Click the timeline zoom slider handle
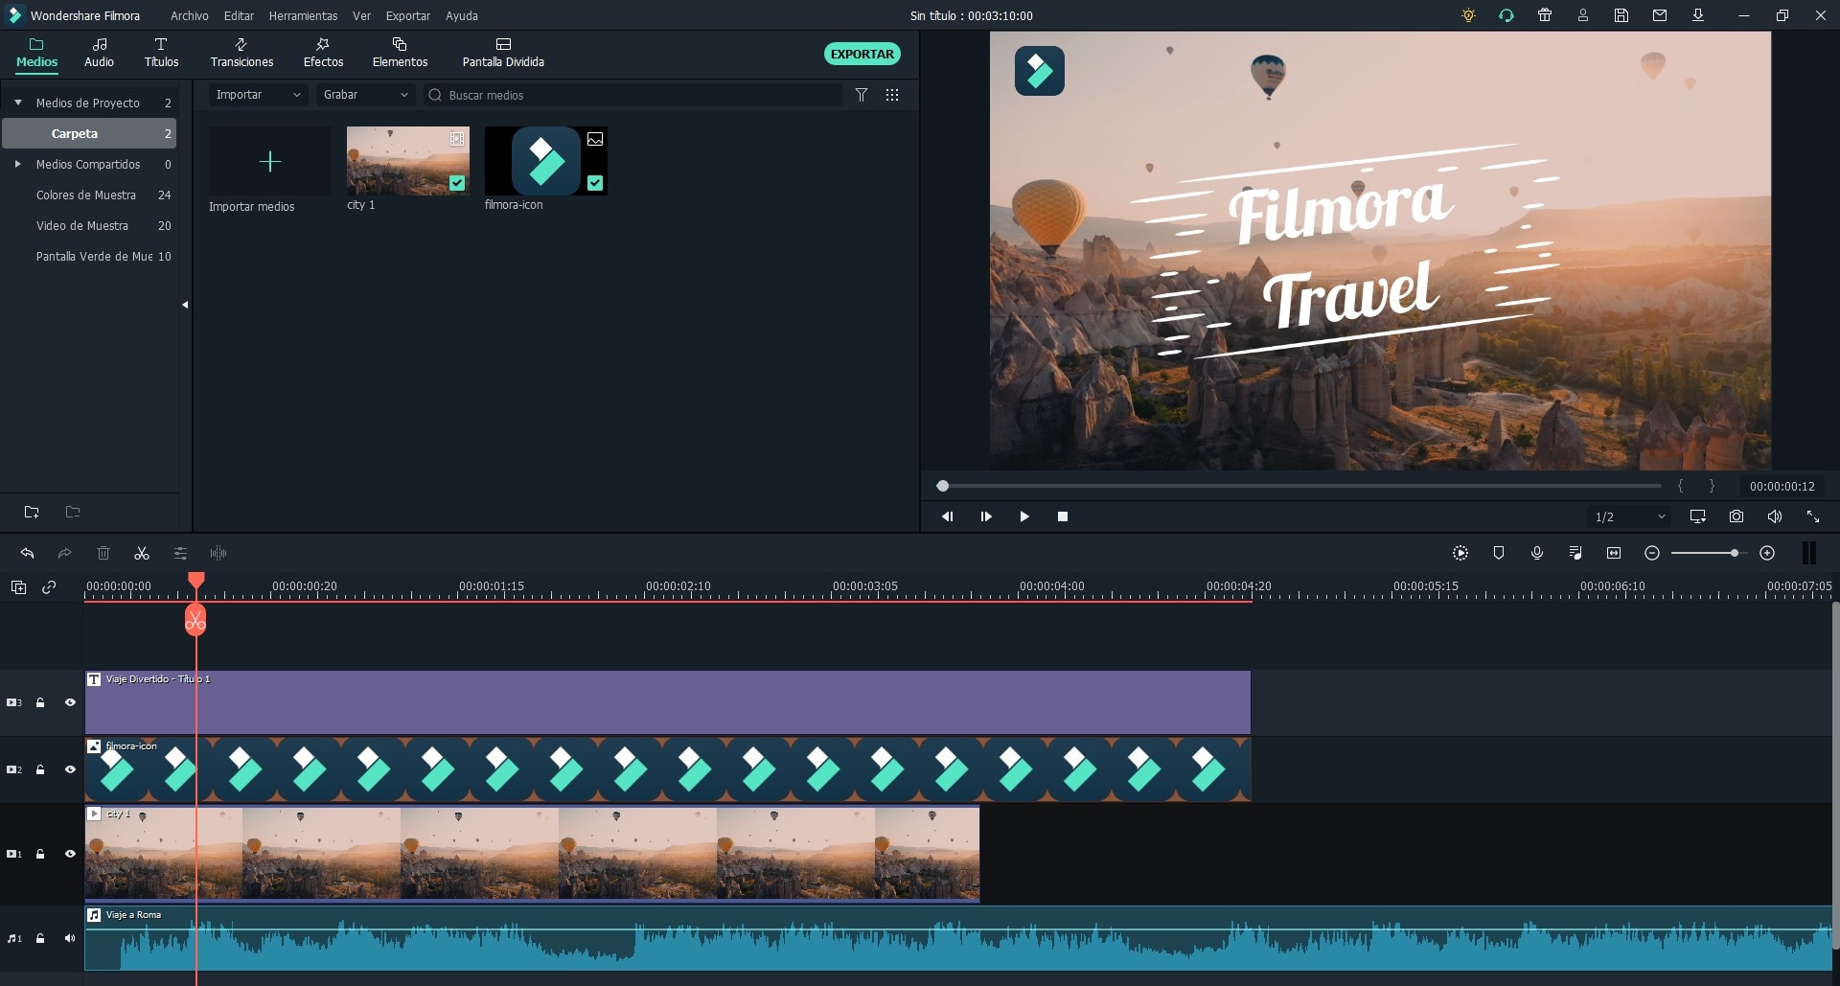Image resolution: width=1840 pixels, height=986 pixels. [1734, 553]
